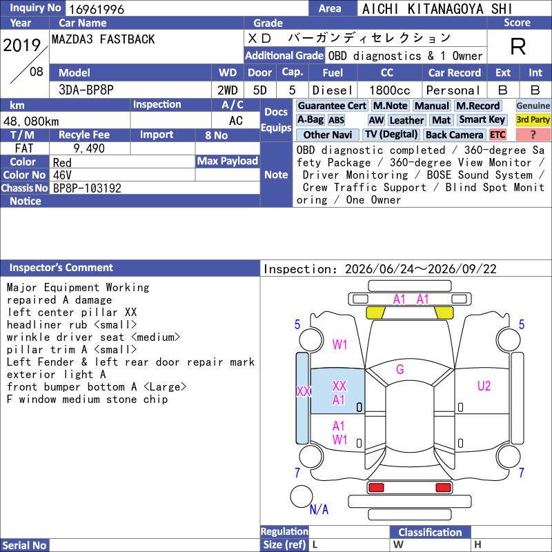Click the Other Navi badge
Viewport: 552px width, 552px height.
tap(327, 135)
